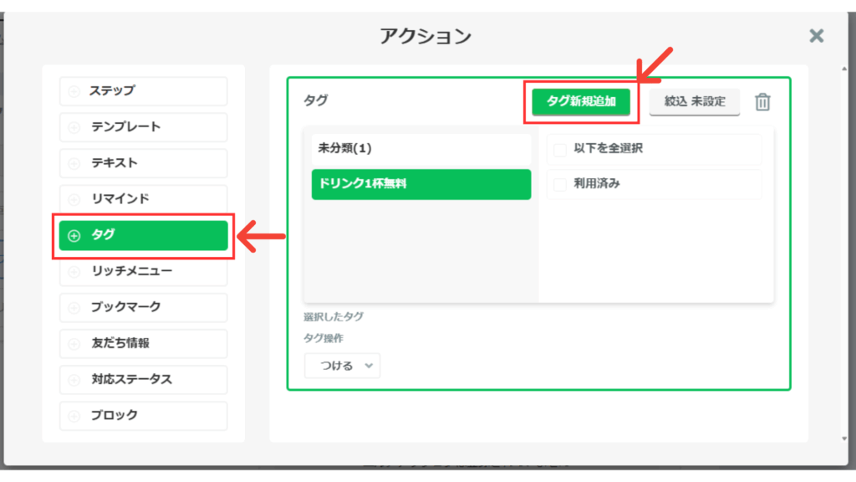Open the つける tag operation dropdown
The width and height of the screenshot is (856, 482).
click(342, 366)
